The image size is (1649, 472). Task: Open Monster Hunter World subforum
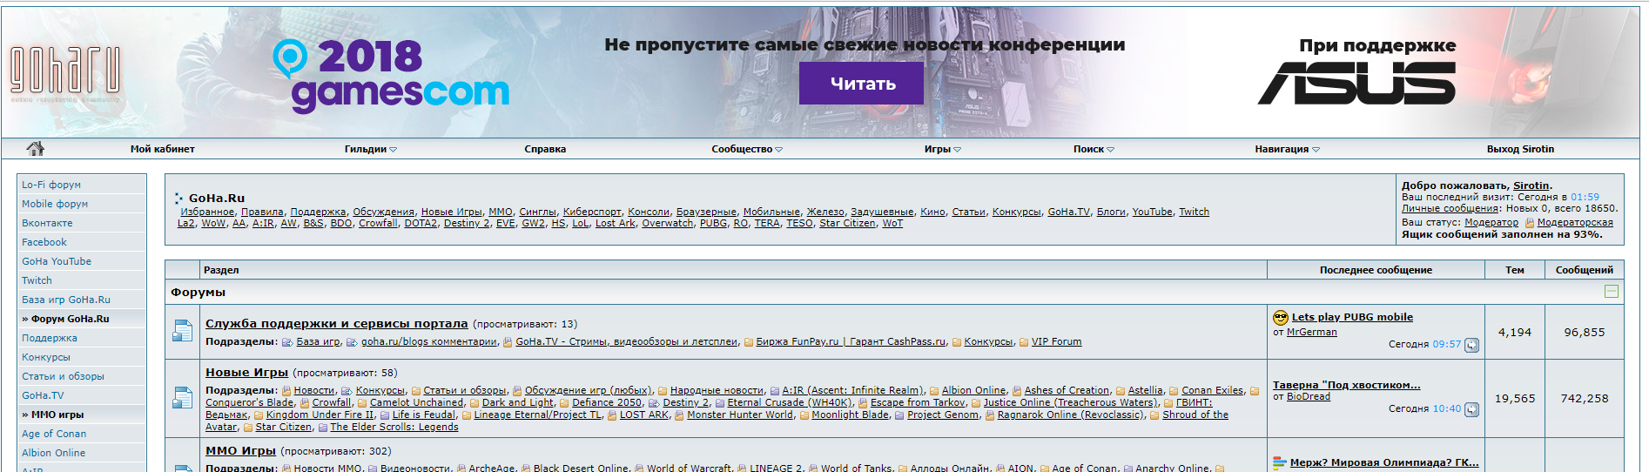tap(740, 415)
